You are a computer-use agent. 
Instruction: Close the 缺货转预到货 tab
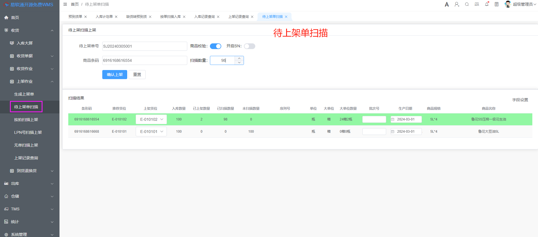150,17
